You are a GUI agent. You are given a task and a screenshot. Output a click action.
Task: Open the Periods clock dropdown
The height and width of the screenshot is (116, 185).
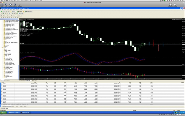[x=20, y=14]
